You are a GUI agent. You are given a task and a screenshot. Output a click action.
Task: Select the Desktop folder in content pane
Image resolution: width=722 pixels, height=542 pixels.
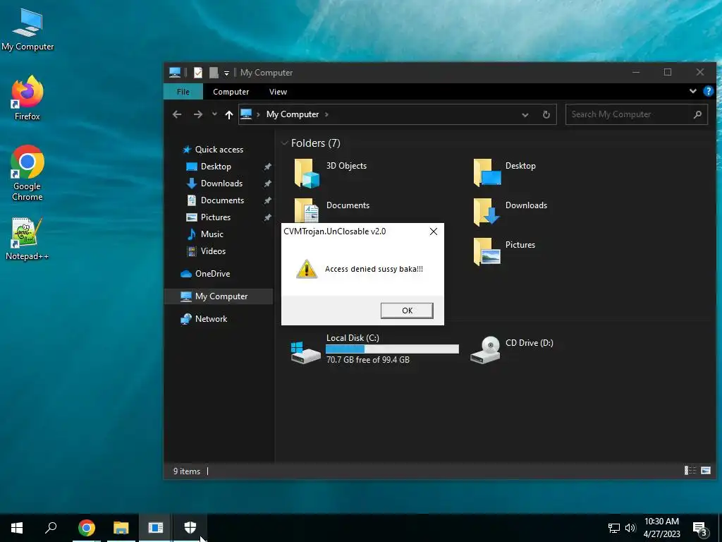pos(505,173)
